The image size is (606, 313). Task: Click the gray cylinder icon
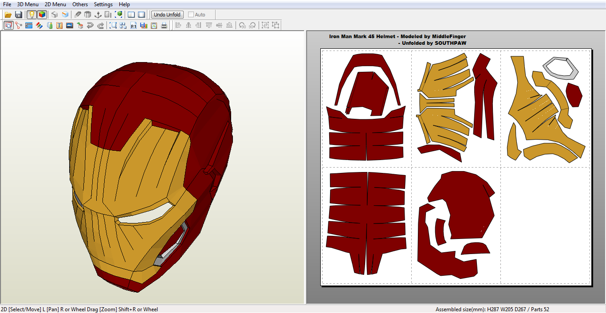(x=88, y=15)
